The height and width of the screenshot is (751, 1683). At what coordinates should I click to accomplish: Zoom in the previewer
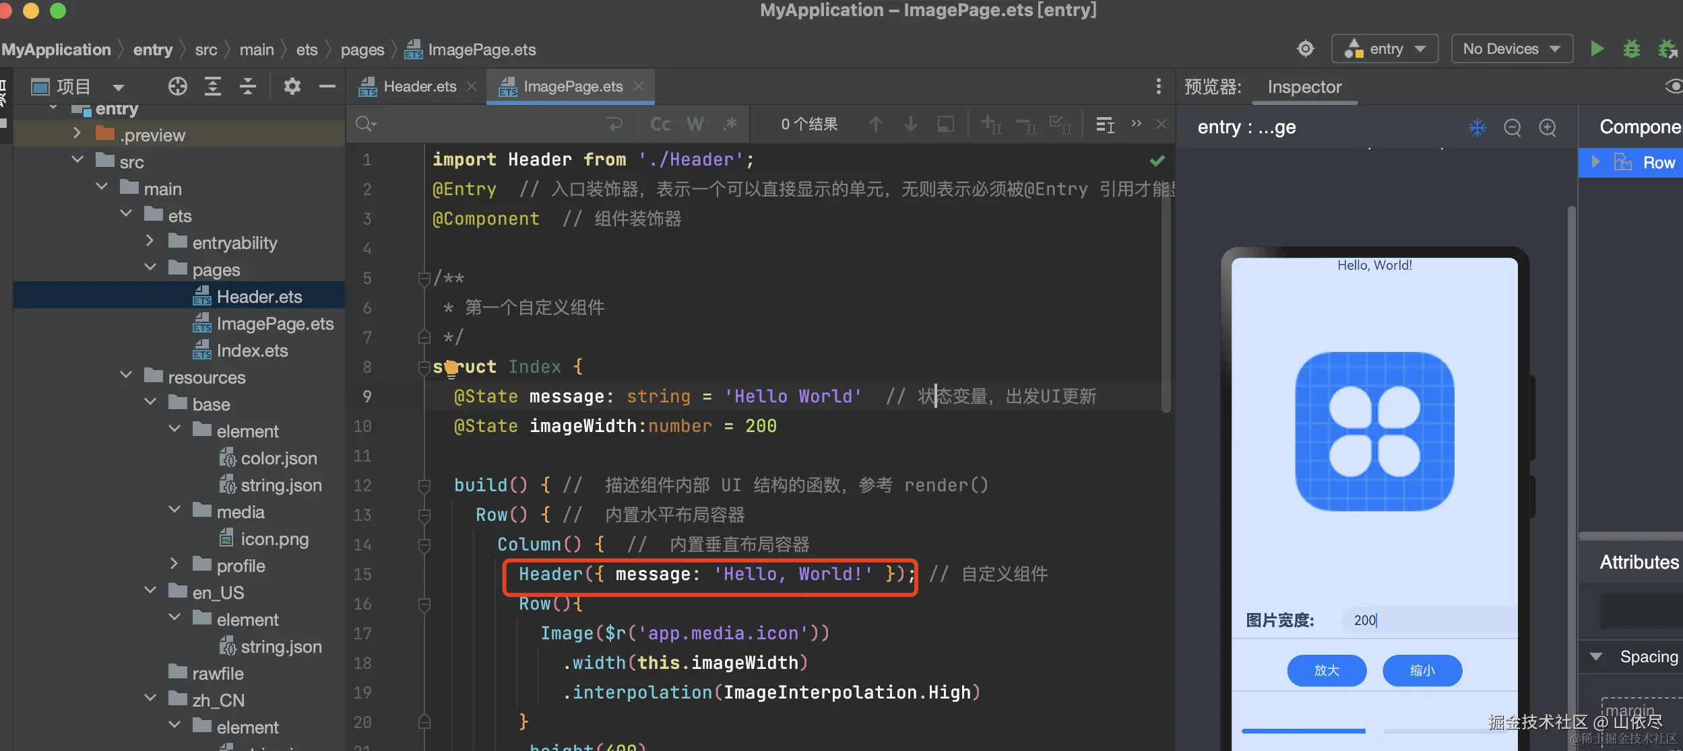click(x=1548, y=127)
